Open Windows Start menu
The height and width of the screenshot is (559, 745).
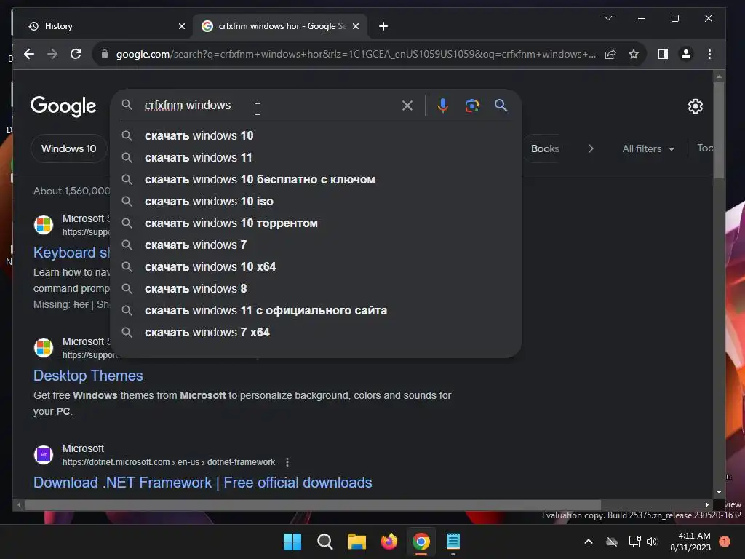tap(292, 542)
